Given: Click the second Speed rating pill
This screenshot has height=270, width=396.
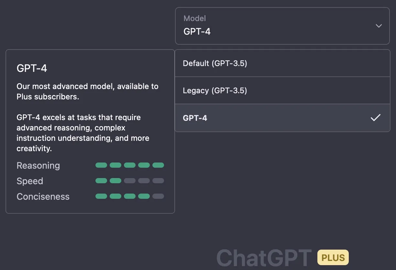Looking at the screenshot, I should point(115,181).
